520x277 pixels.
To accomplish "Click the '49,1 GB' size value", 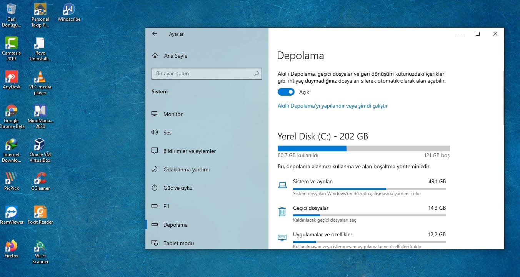I will tap(437, 181).
